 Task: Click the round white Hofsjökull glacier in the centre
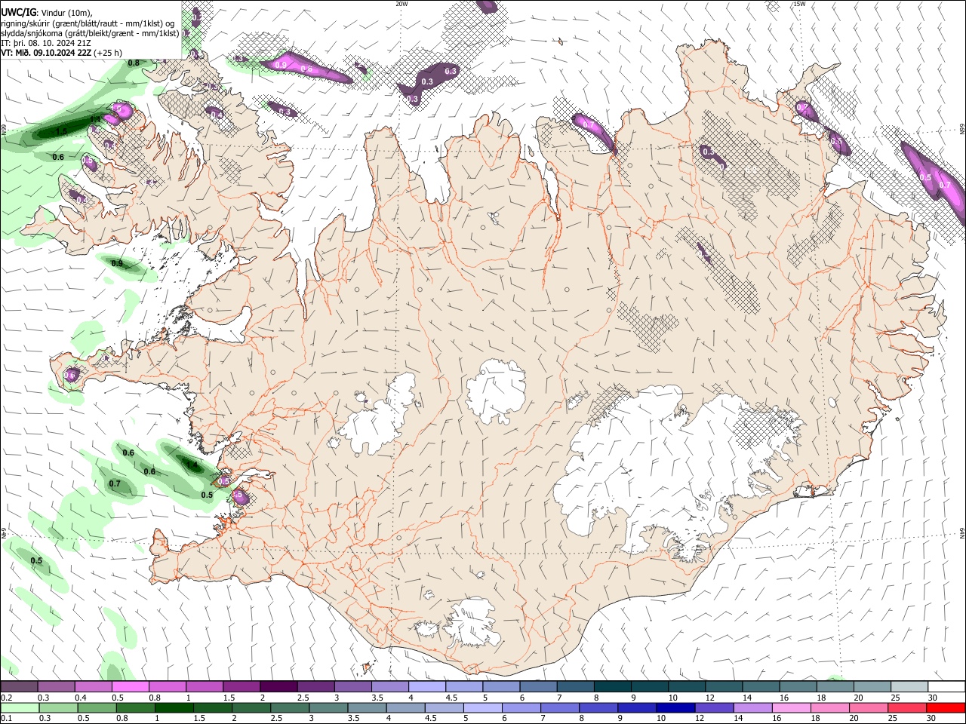pyautogui.click(x=496, y=390)
